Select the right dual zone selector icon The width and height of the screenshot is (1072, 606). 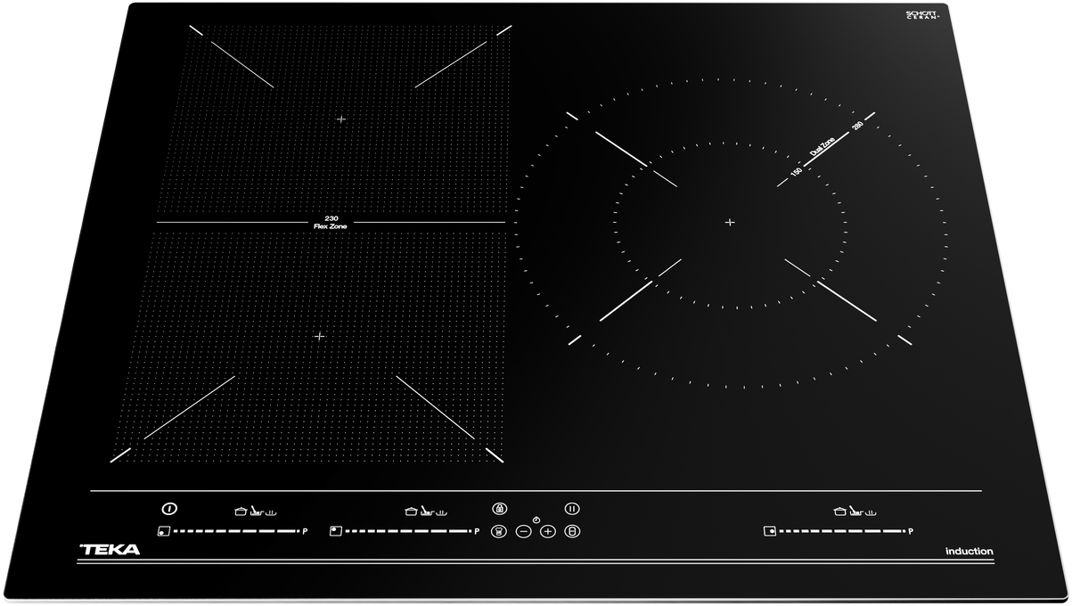(769, 532)
